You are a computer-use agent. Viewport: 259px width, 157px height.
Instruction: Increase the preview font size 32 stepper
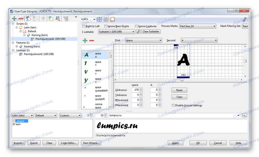click(105, 114)
